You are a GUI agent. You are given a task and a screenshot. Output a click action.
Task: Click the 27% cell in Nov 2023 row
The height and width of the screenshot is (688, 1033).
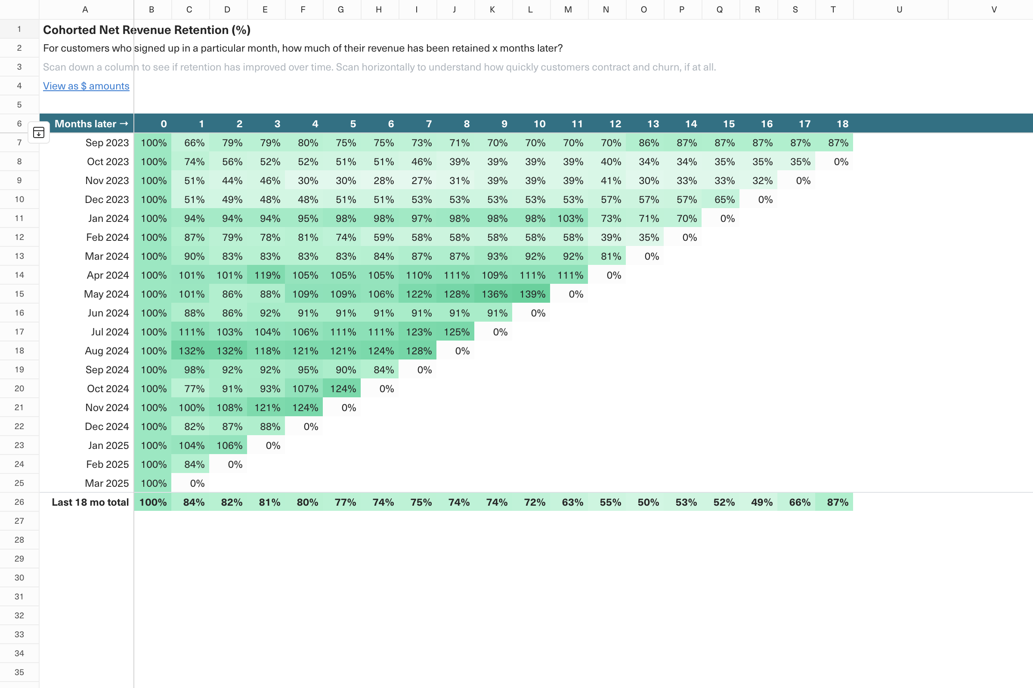point(418,180)
